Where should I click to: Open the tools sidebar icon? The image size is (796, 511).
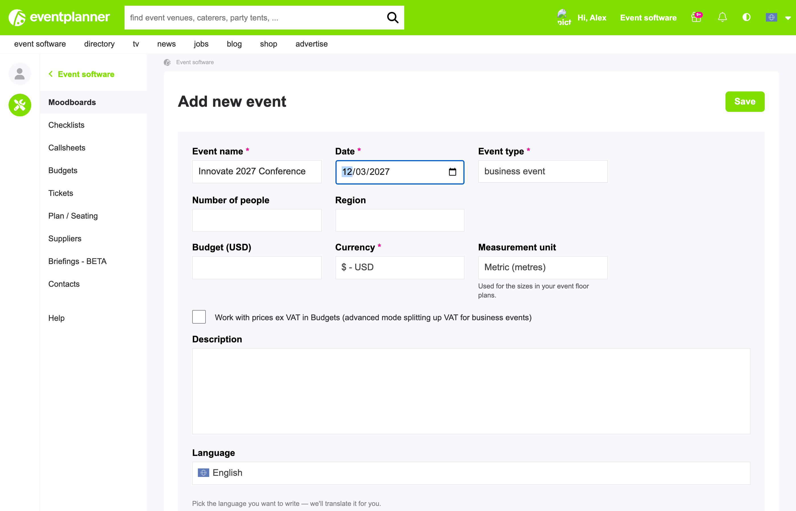point(20,105)
